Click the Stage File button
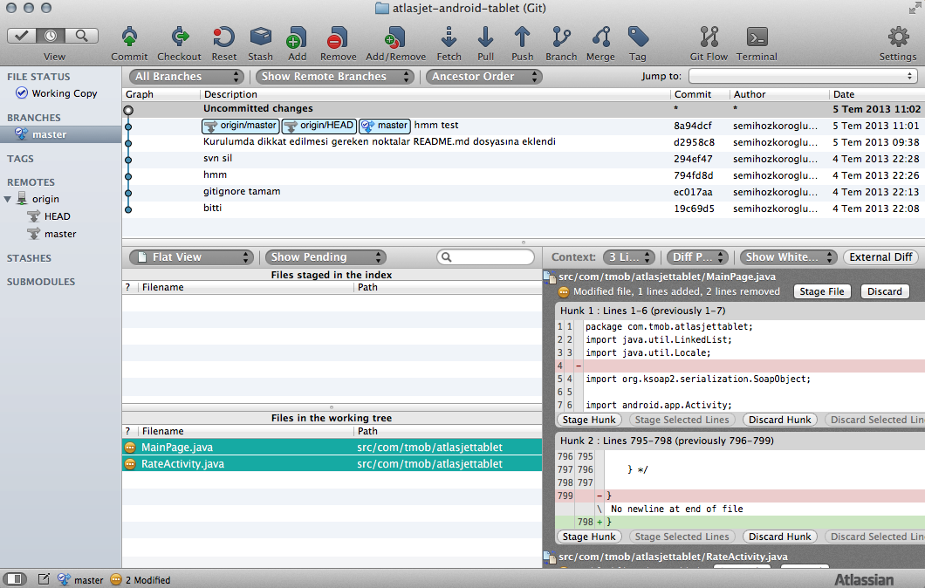This screenshot has height=588, width=925. [x=822, y=291]
